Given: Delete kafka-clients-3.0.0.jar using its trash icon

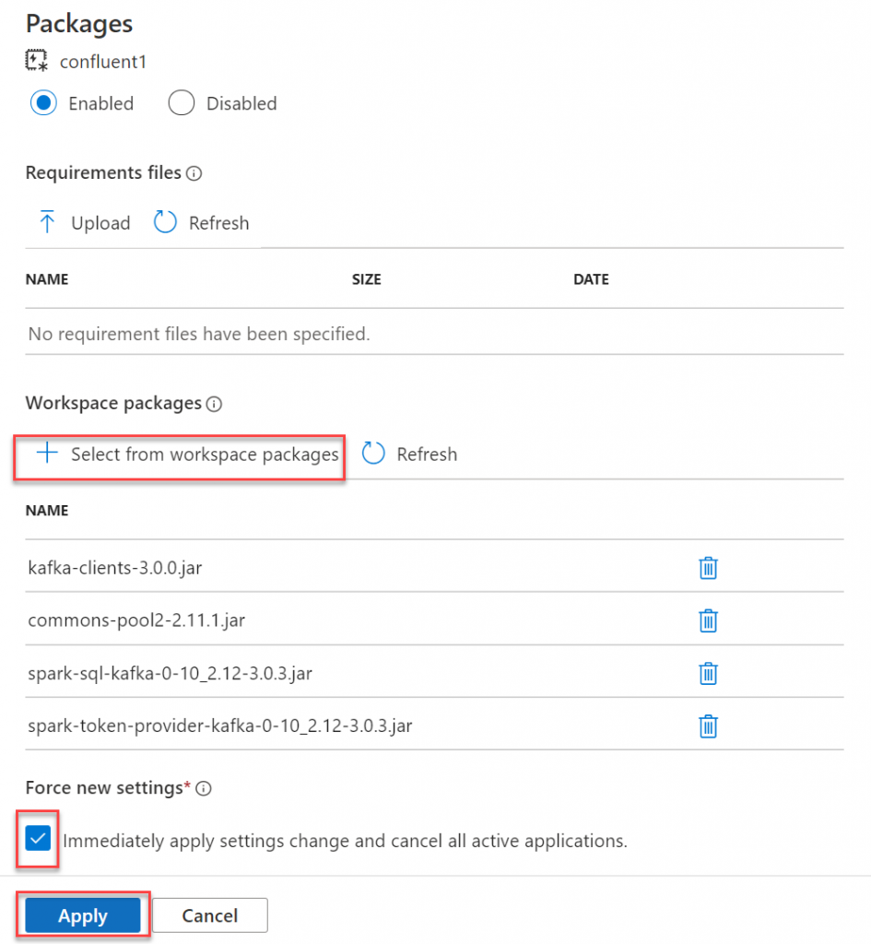Looking at the screenshot, I should pyautogui.click(x=708, y=568).
